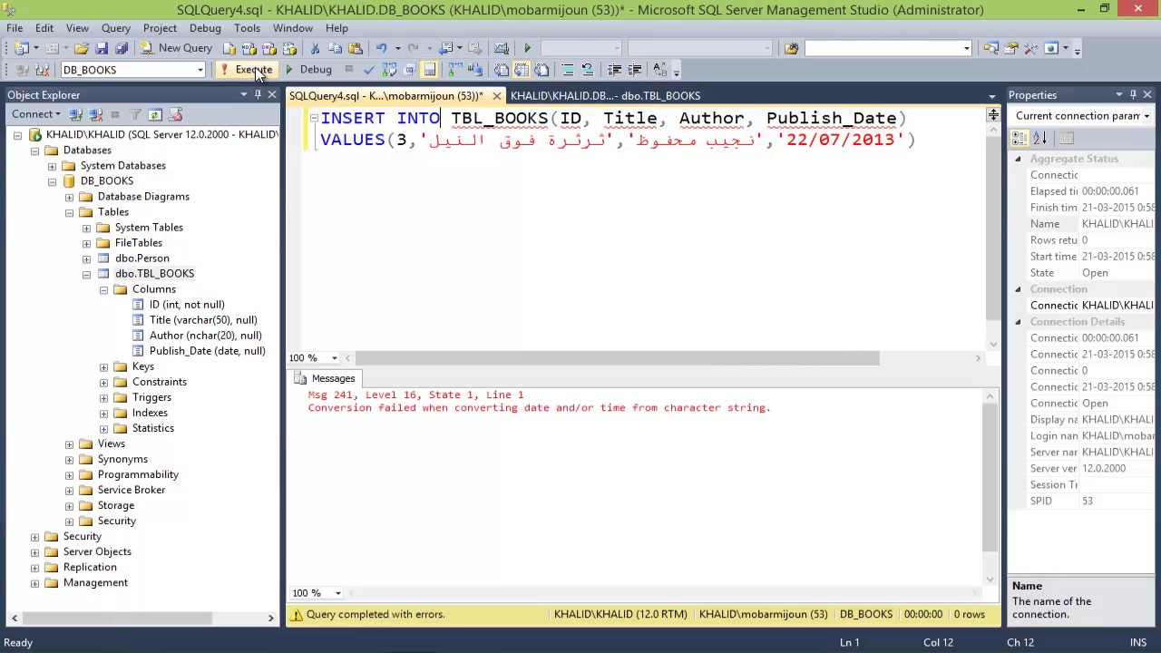Expand the dbo.Person table node

tap(86, 258)
